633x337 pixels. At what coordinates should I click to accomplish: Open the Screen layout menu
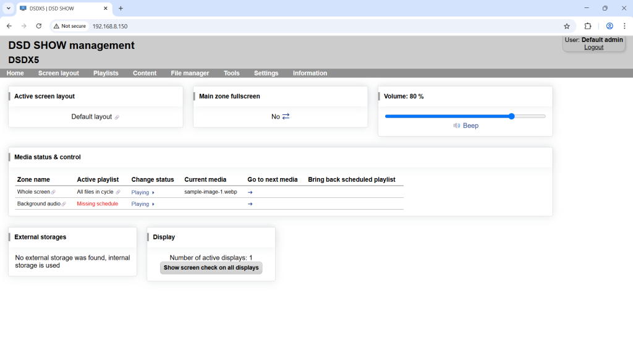pyautogui.click(x=59, y=73)
